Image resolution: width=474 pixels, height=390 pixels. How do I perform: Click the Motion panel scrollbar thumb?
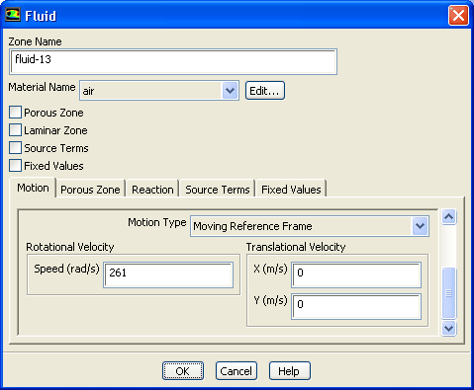[449, 293]
